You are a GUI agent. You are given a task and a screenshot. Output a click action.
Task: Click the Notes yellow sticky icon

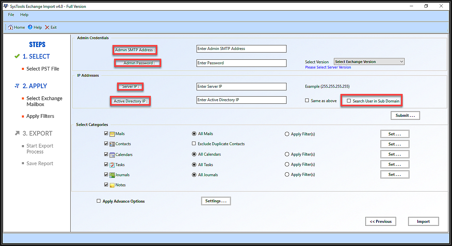pos(112,185)
